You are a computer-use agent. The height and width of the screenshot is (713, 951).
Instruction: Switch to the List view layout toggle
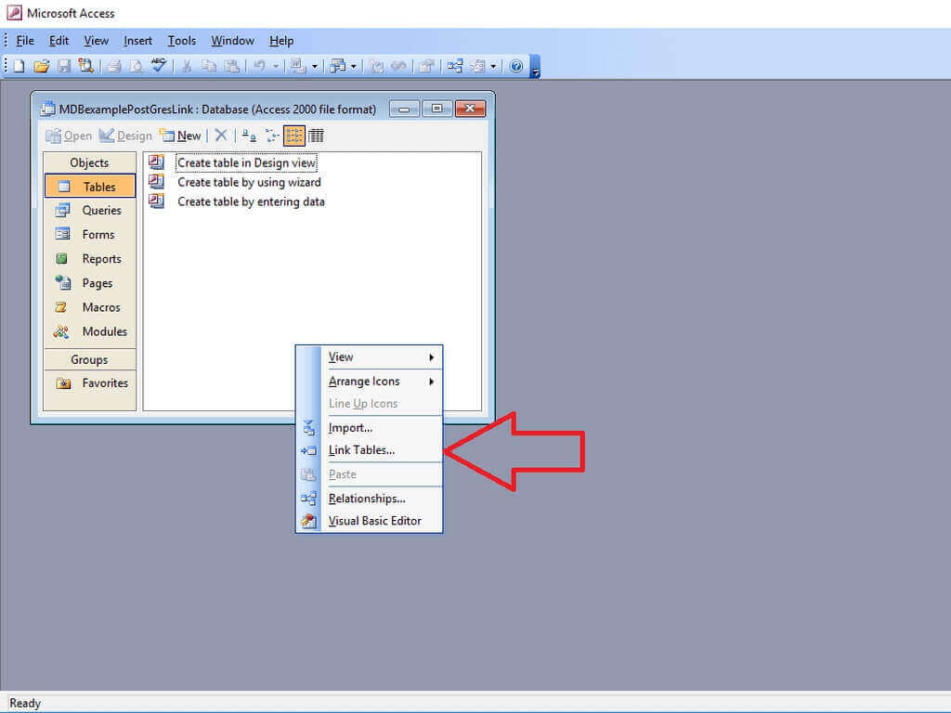click(x=294, y=136)
